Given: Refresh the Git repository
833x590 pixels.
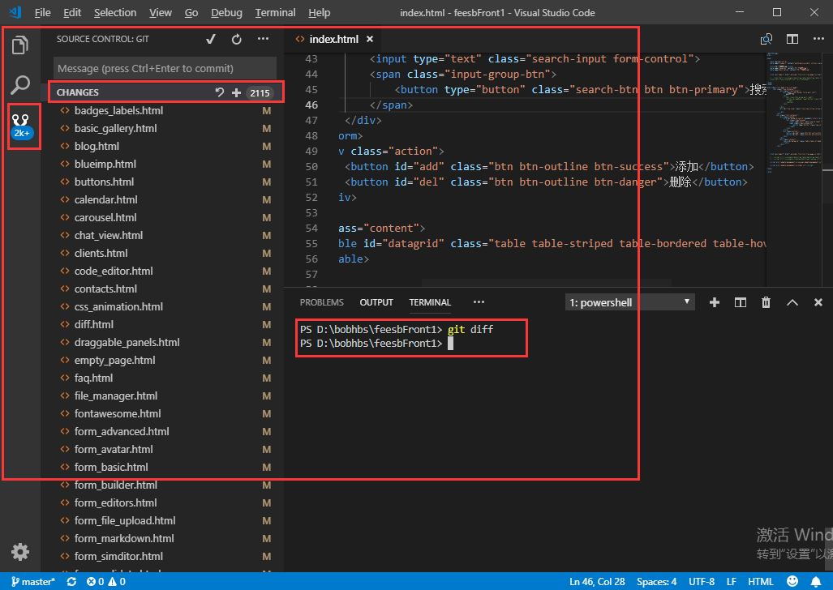Looking at the screenshot, I should coord(235,38).
